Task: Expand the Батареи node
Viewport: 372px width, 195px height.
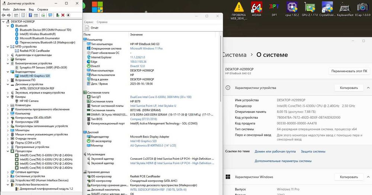Action: coord(7,59)
